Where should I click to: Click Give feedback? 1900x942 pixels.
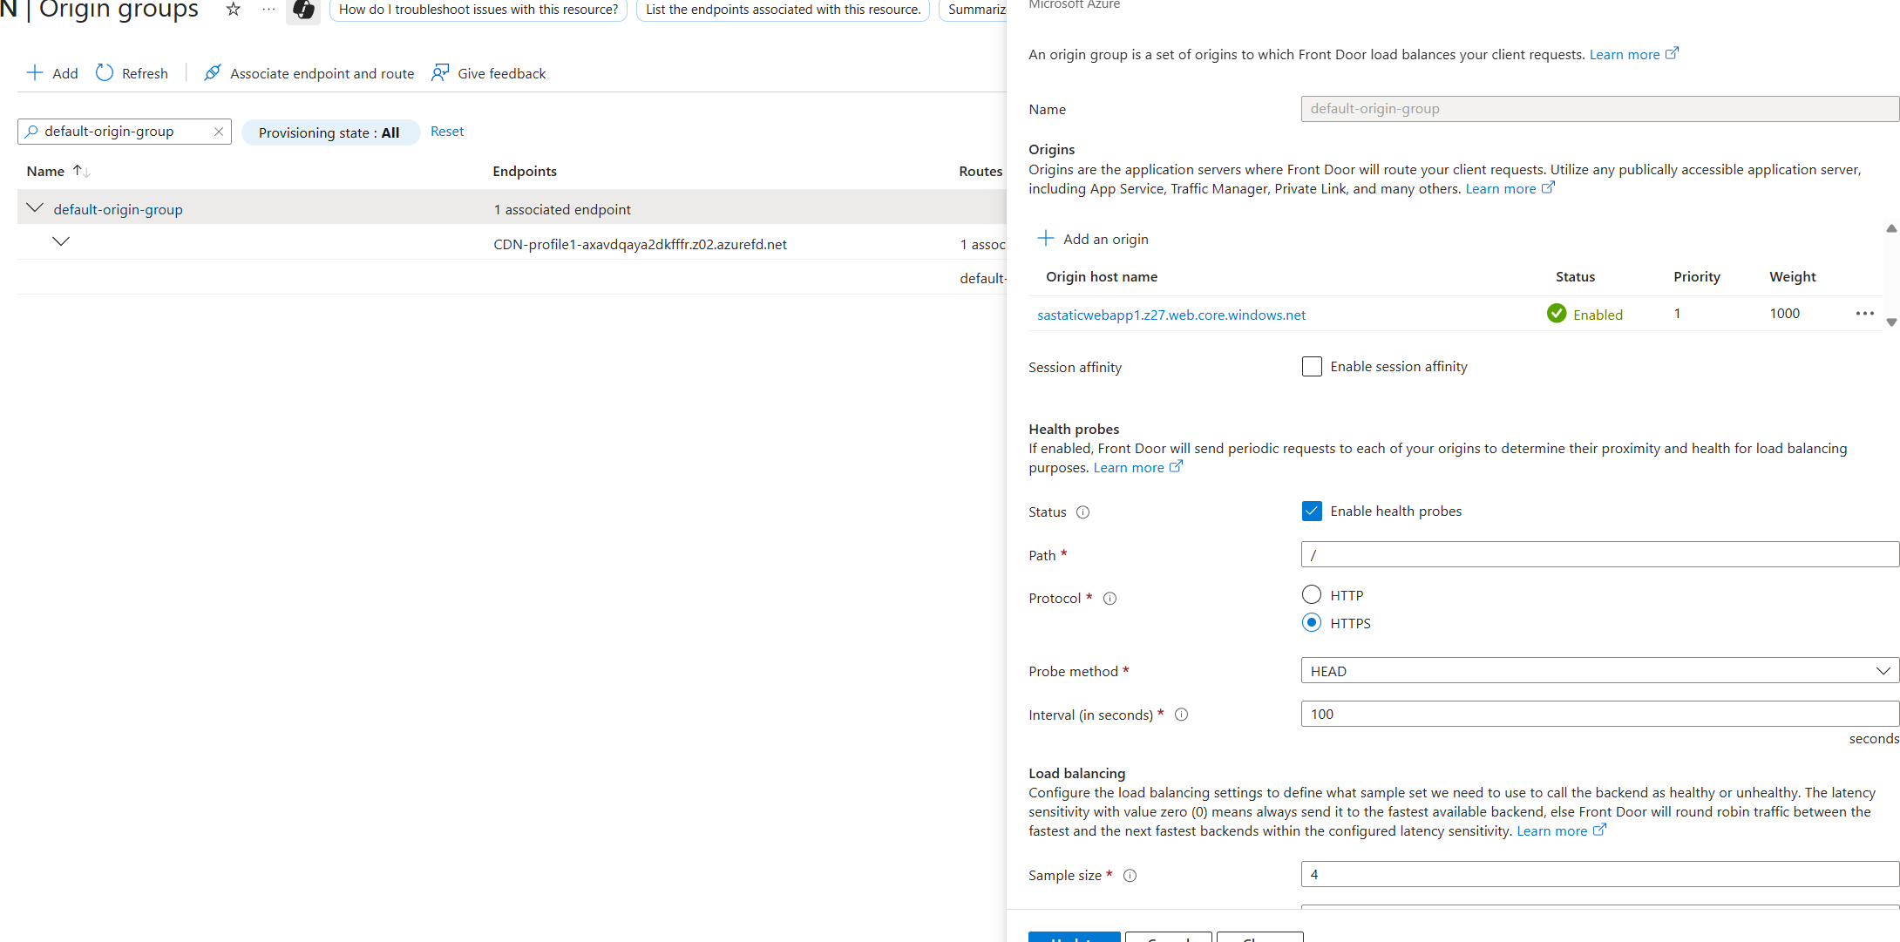[x=489, y=73]
